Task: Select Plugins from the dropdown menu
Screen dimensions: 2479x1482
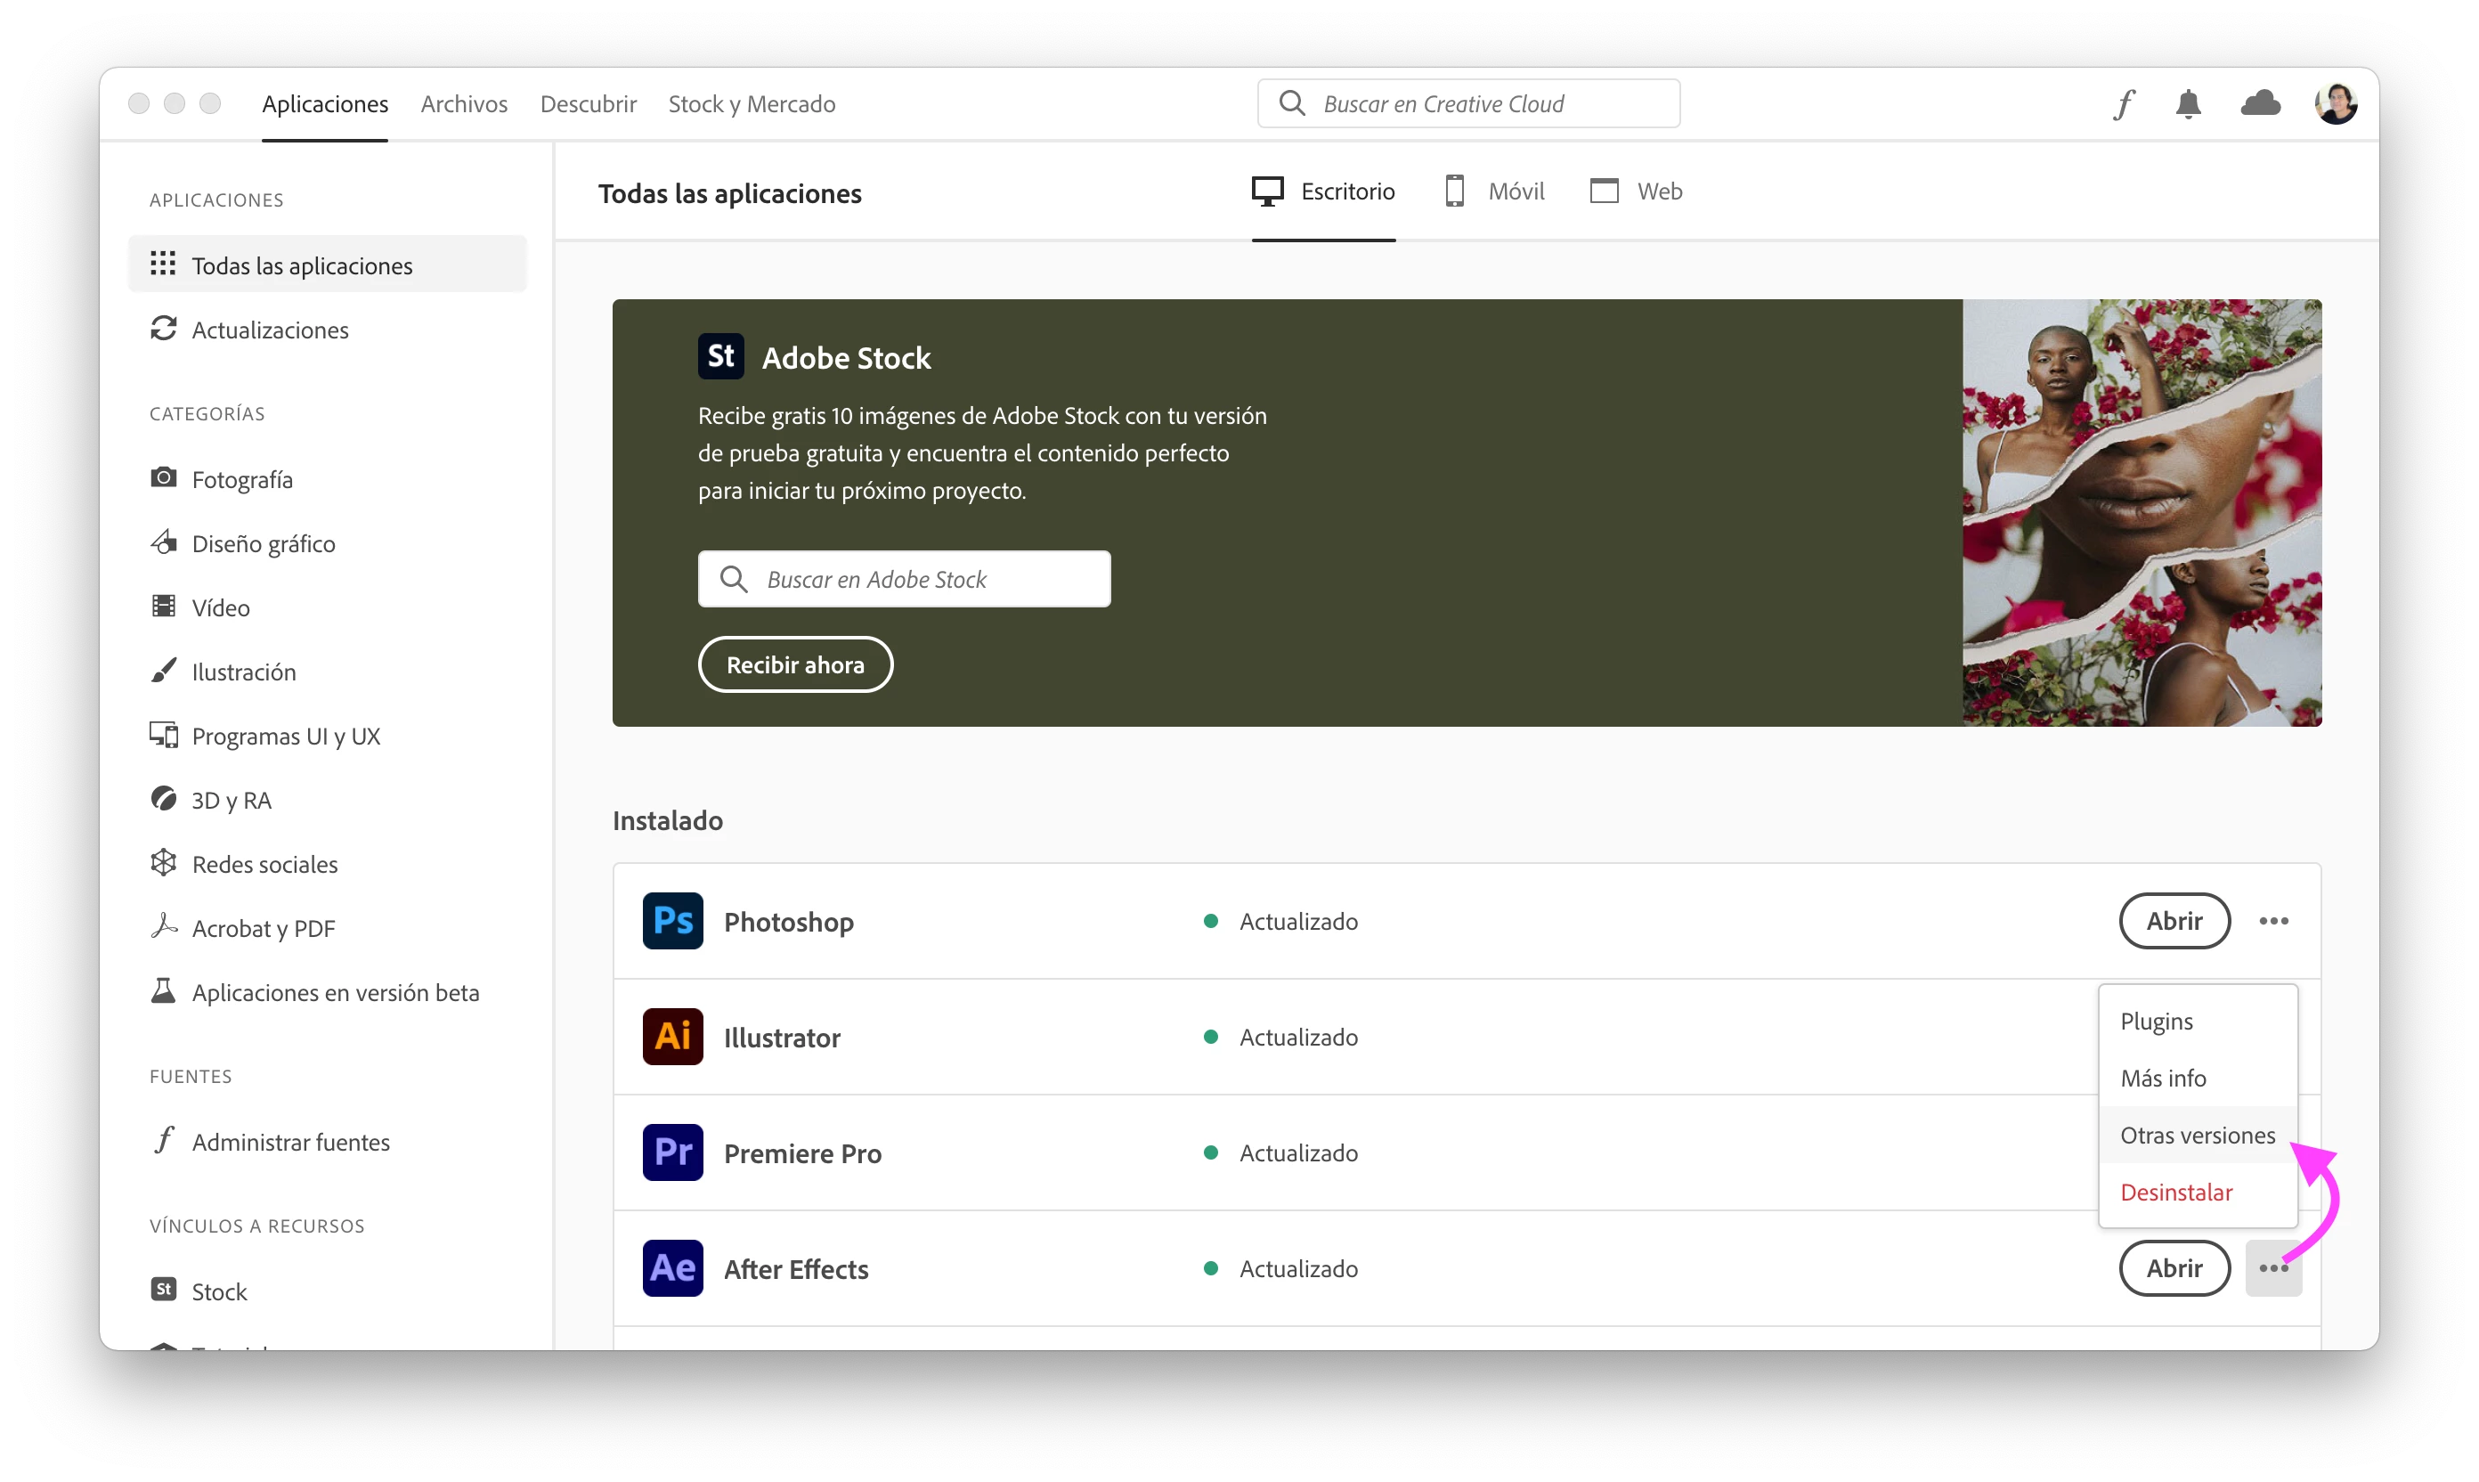Action: click(2156, 1022)
